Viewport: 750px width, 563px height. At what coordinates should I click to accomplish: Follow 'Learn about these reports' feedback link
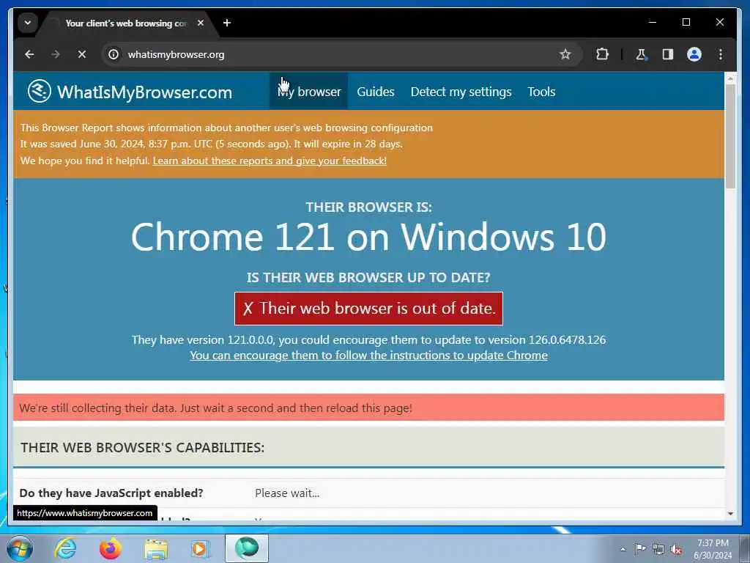click(270, 161)
